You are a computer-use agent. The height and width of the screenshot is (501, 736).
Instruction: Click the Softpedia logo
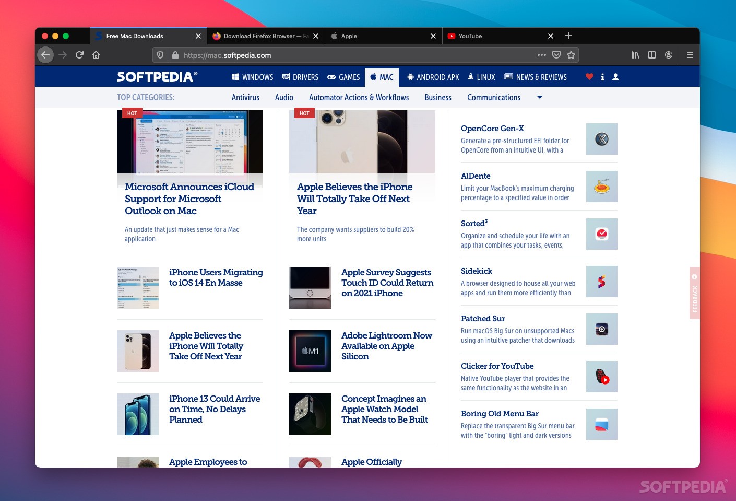(157, 77)
